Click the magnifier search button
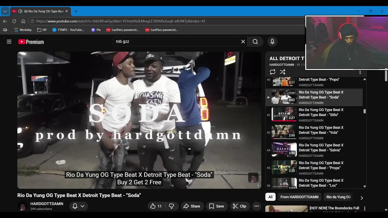388x218 pixels. pyautogui.click(x=255, y=41)
